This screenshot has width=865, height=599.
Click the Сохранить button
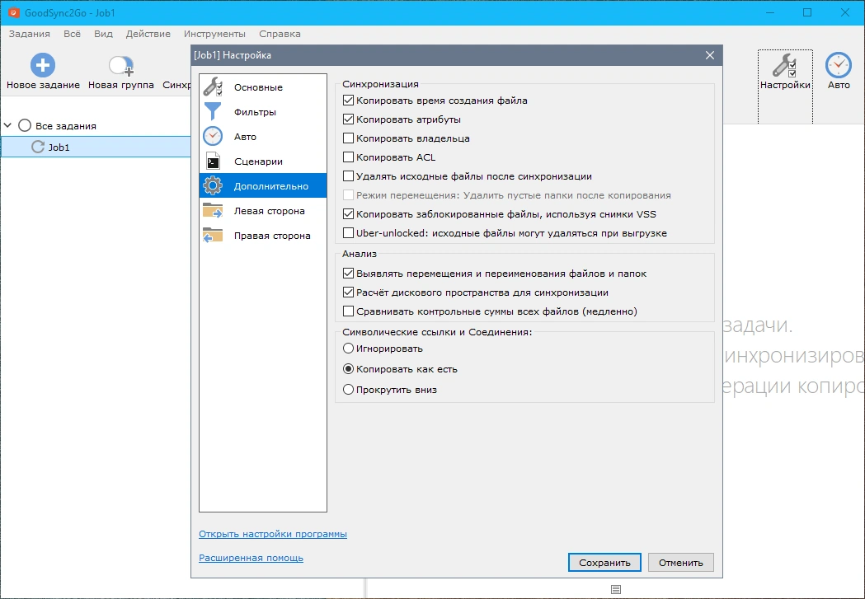click(604, 563)
